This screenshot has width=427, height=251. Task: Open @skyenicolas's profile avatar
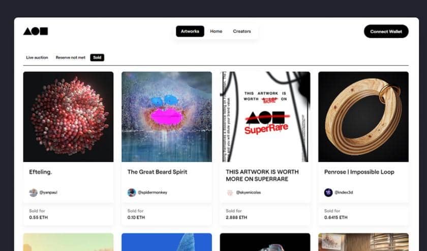[230, 192]
